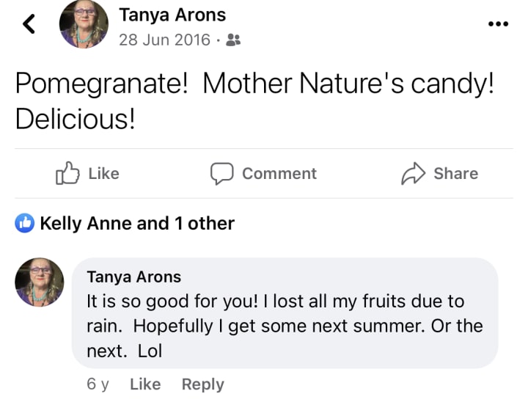Screen dimensions: 528x402
Task: Tap the Pomegranate post text
Action: [254, 101]
